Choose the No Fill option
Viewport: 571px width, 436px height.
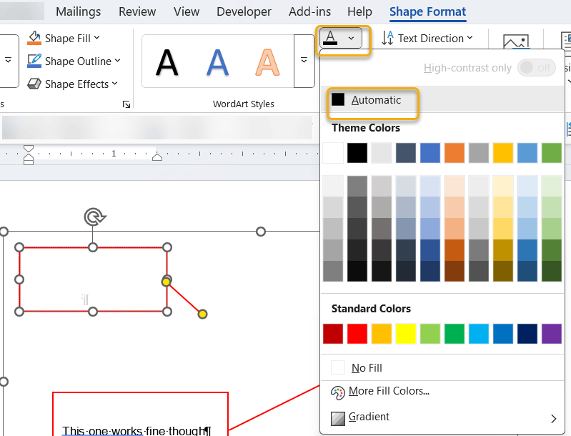click(442, 368)
